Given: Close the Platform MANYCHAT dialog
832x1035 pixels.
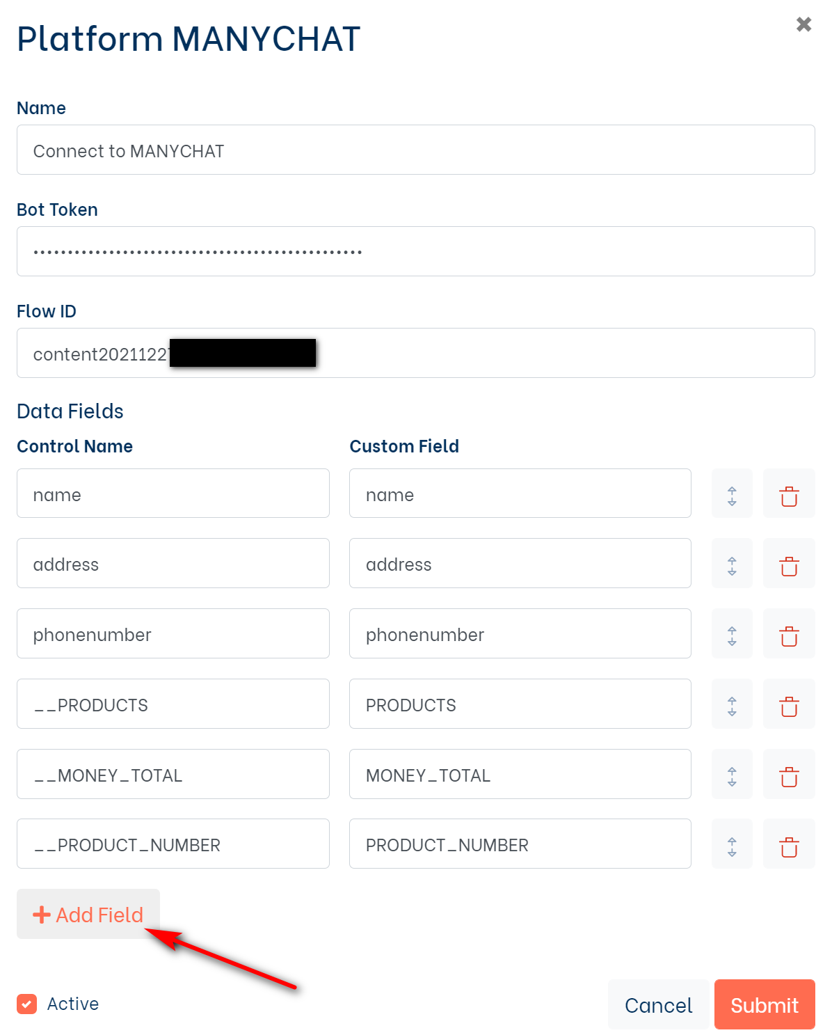Looking at the screenshot, I should 803,25.
